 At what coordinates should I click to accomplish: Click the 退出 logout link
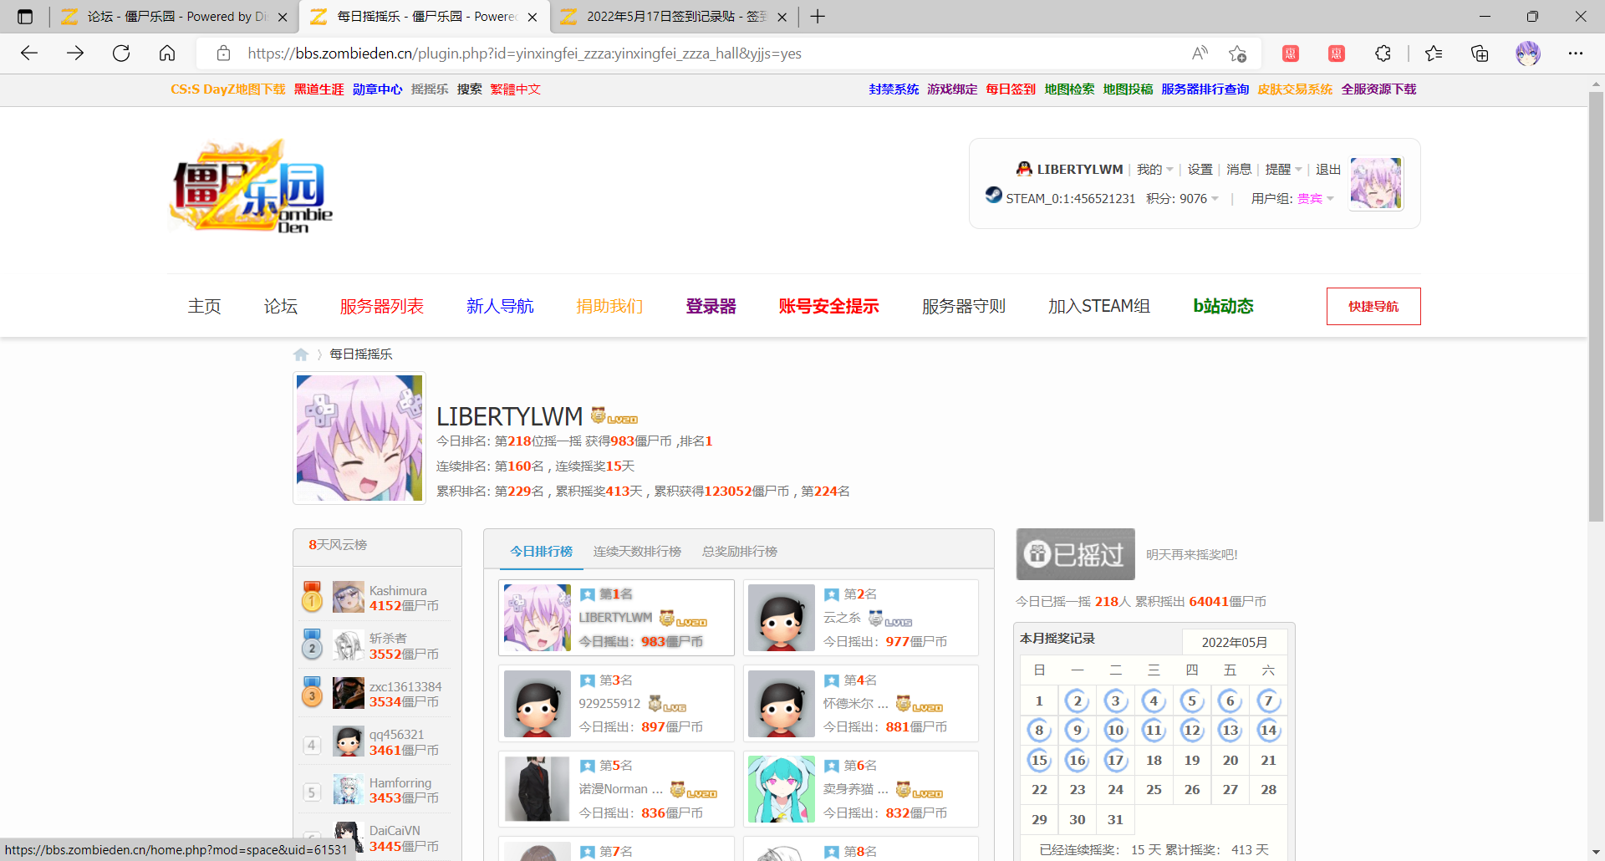(1328, 170)
